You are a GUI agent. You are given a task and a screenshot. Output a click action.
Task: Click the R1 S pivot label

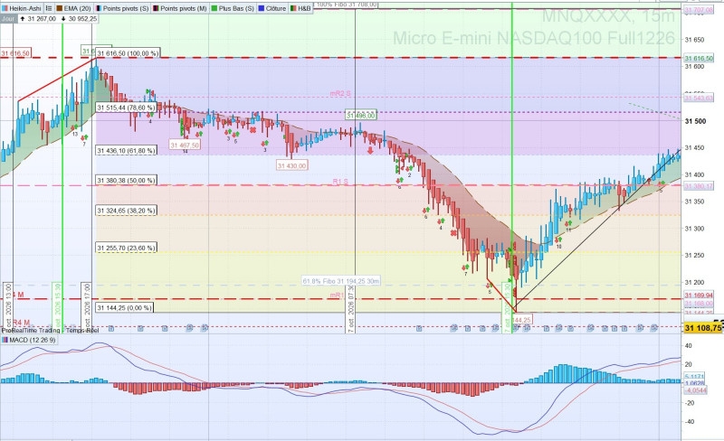tap(340, 182)
